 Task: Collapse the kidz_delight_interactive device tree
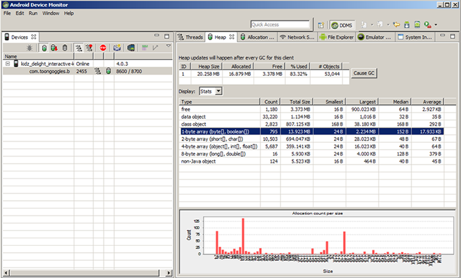(x=8, y=63)
